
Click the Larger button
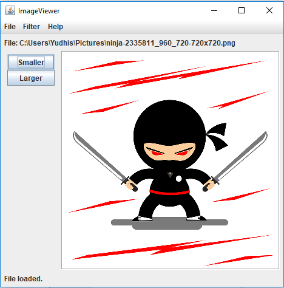click(x=31, y=78)
